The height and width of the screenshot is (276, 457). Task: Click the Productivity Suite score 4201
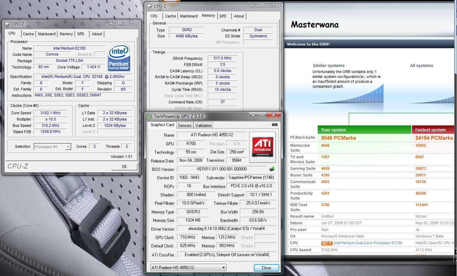(x=325, y=194)
